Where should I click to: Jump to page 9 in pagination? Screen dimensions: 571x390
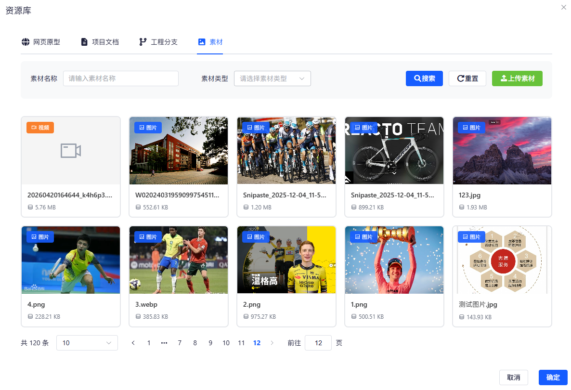tap(210, 343)
